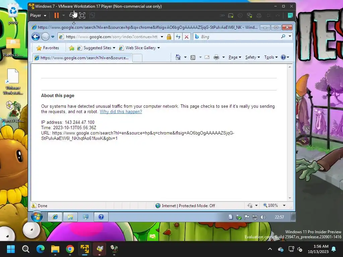Open the IE Home page icon
Viewport: 343px width, 257px height.
click(178, 57)
